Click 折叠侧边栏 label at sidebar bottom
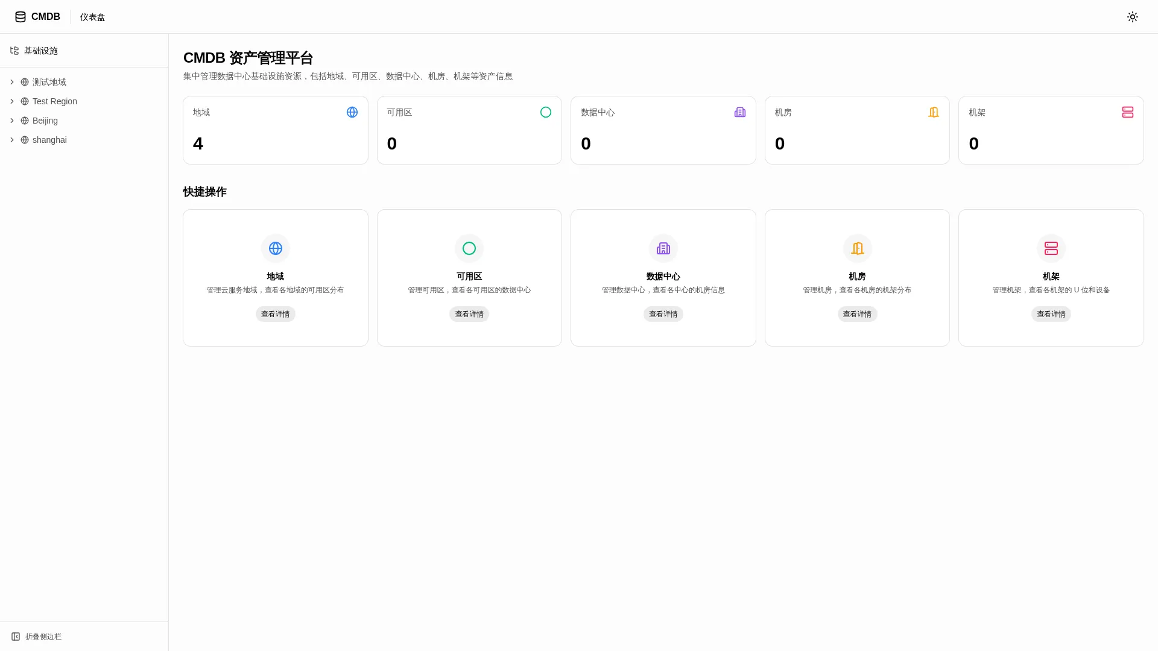 coord(43,637)
